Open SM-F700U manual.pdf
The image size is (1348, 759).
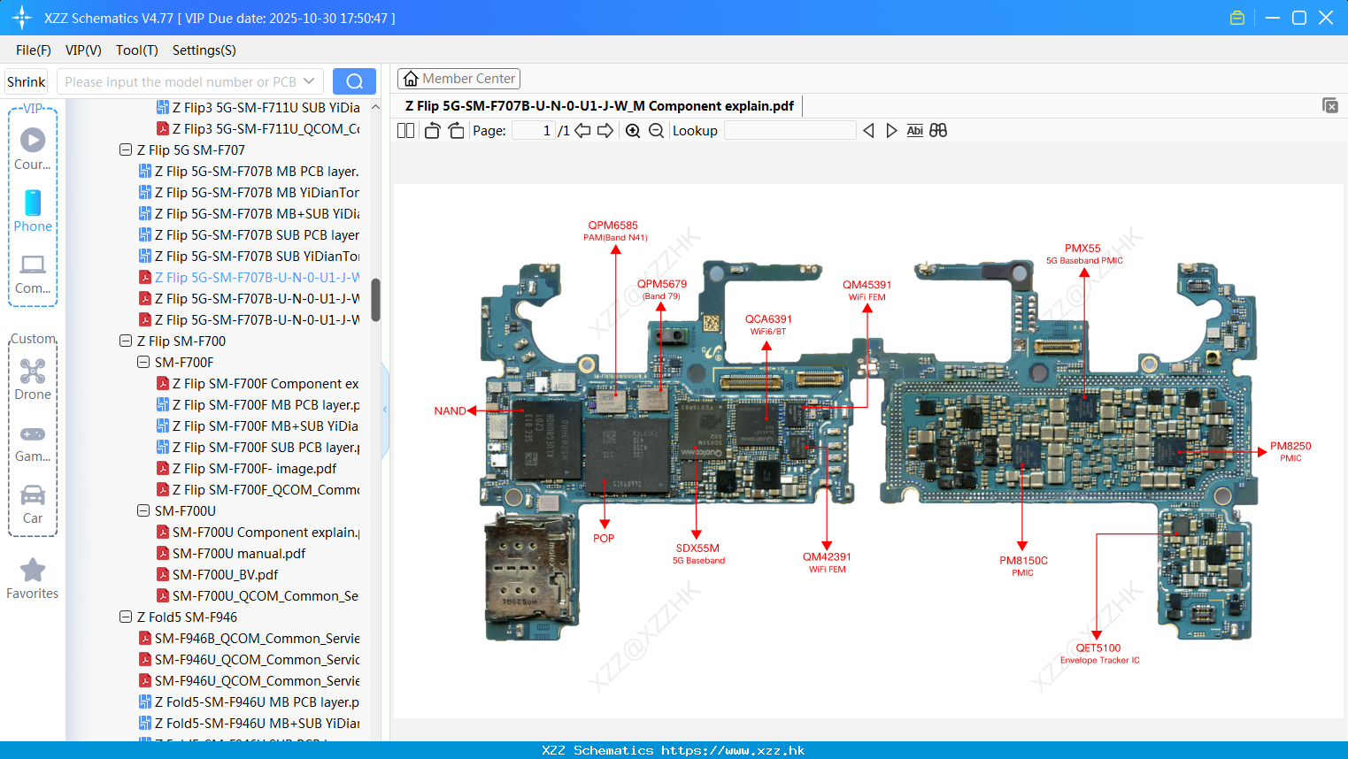(231, 553)
